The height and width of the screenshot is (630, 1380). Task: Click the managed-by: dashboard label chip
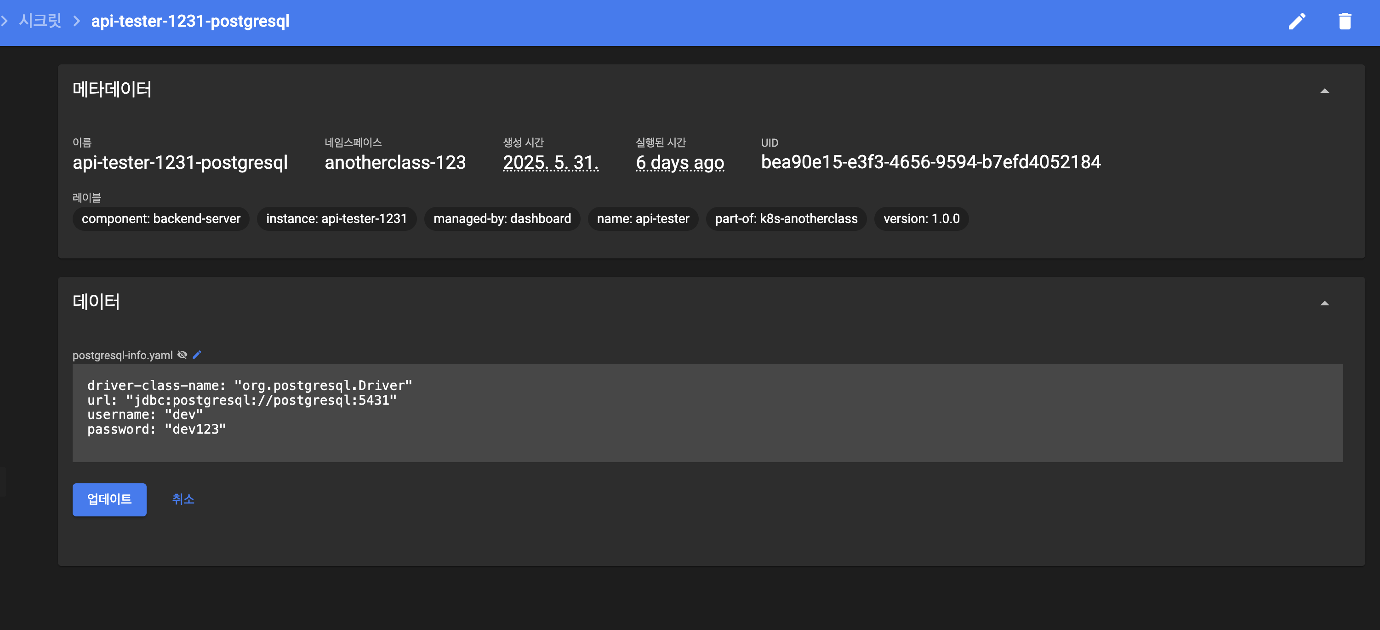(502, 218)
